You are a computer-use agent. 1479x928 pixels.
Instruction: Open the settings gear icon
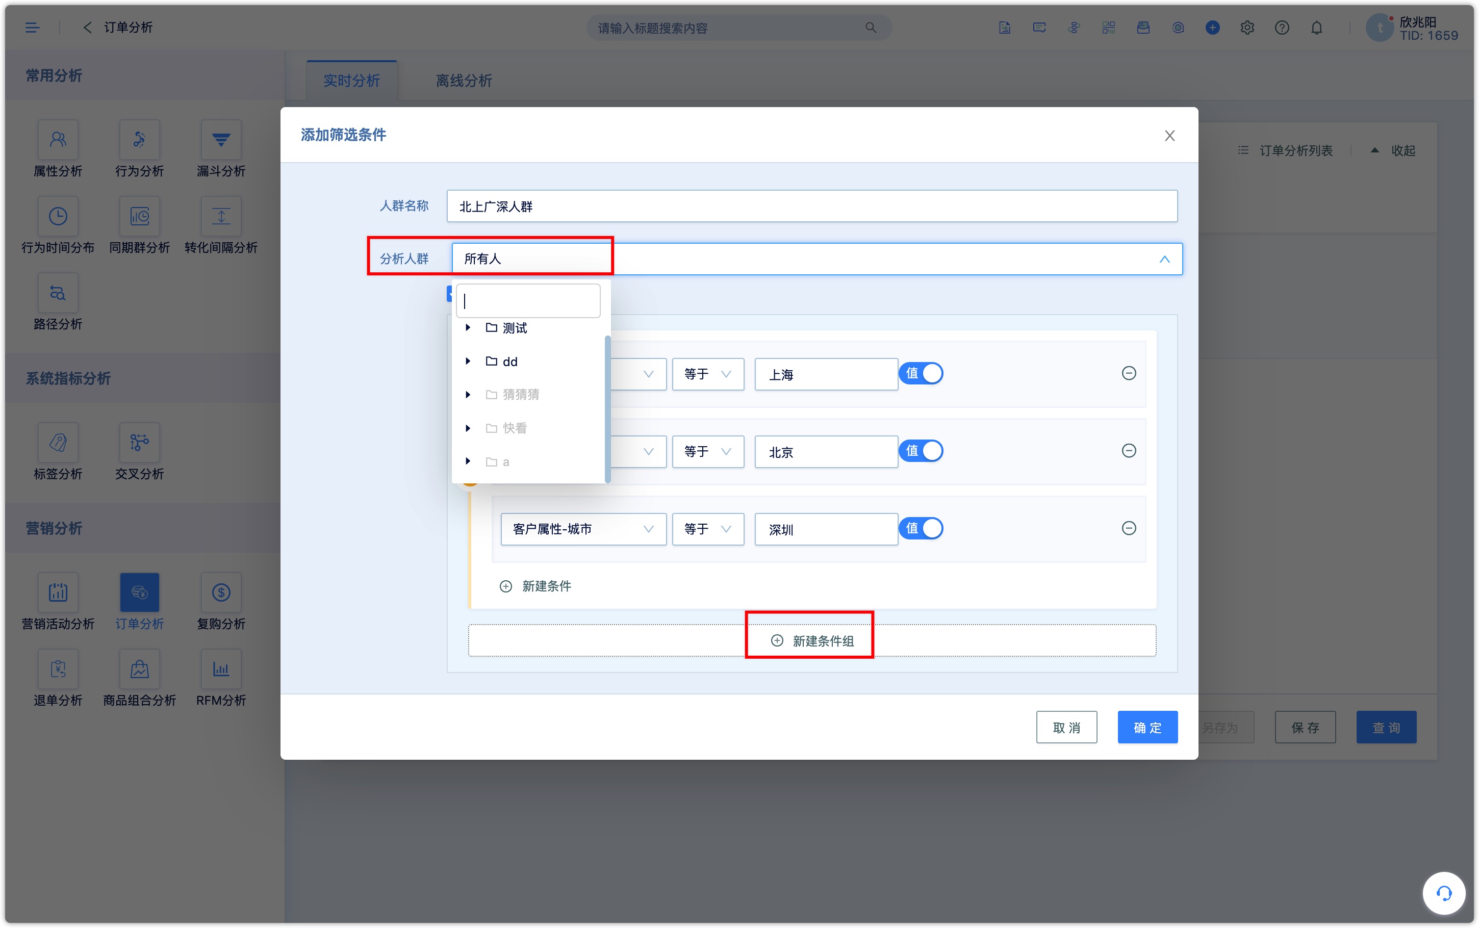[1247, 28]
